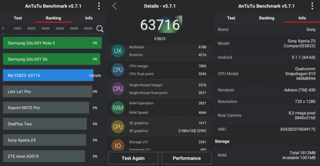Select Sony Xperia Z4 ranking bar
The image size is (320, 166).
pyautogui.click(x=44, y=140)
